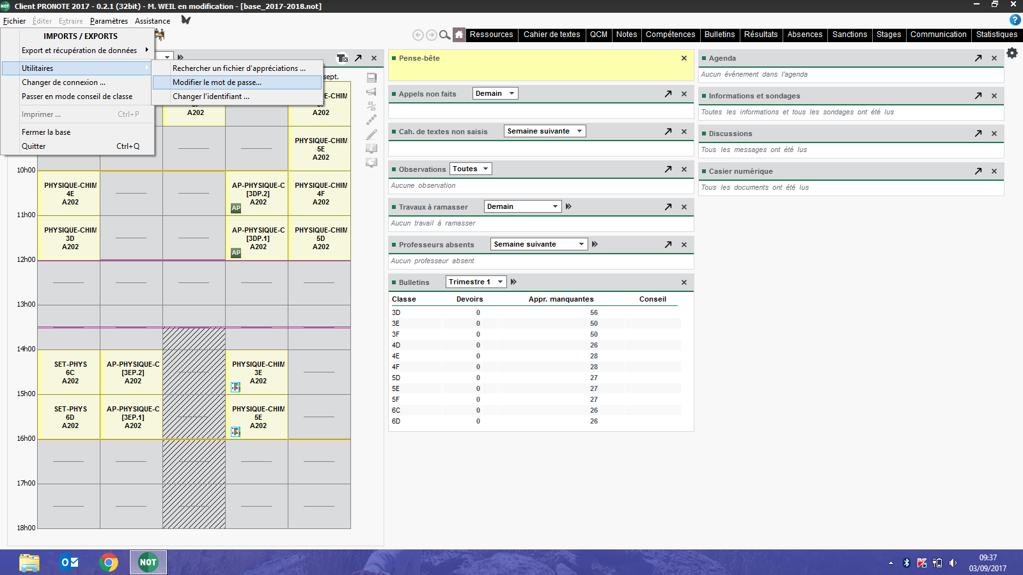Select class 3D row in Bulletins table
Screen dimensions: 1023x575
click(396, 312)
